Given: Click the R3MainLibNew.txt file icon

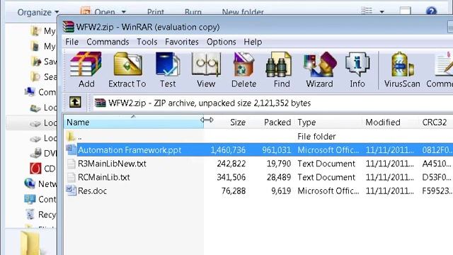Looking at the screenshot, I should pyautogui.click(x=71, y=164).
